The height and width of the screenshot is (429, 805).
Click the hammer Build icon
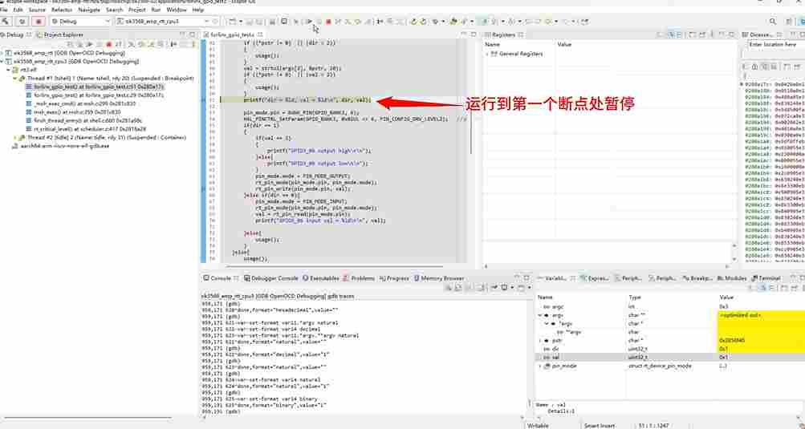click(x=6, y=22)
